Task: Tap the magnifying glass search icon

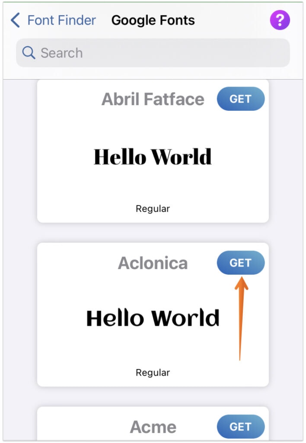Action: click(28, 52)
